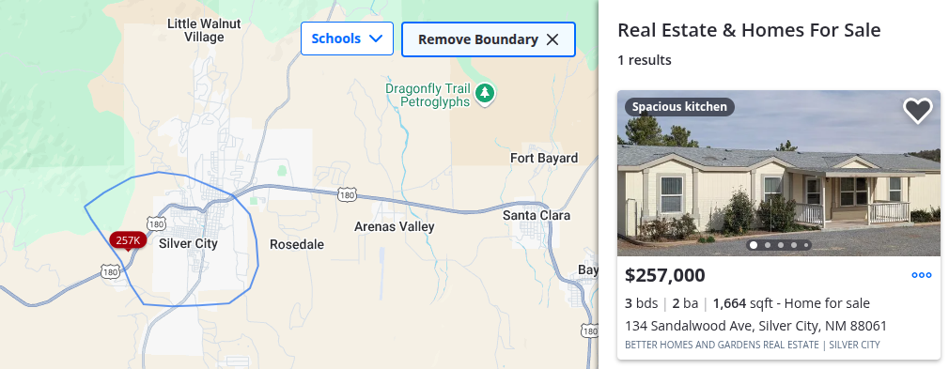Click the 180 shield beside Silver City

click(x=156, y=224)
